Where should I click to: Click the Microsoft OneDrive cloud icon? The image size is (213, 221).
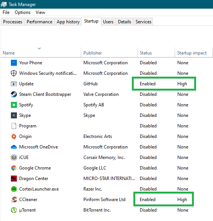click(x=14, y=147)
